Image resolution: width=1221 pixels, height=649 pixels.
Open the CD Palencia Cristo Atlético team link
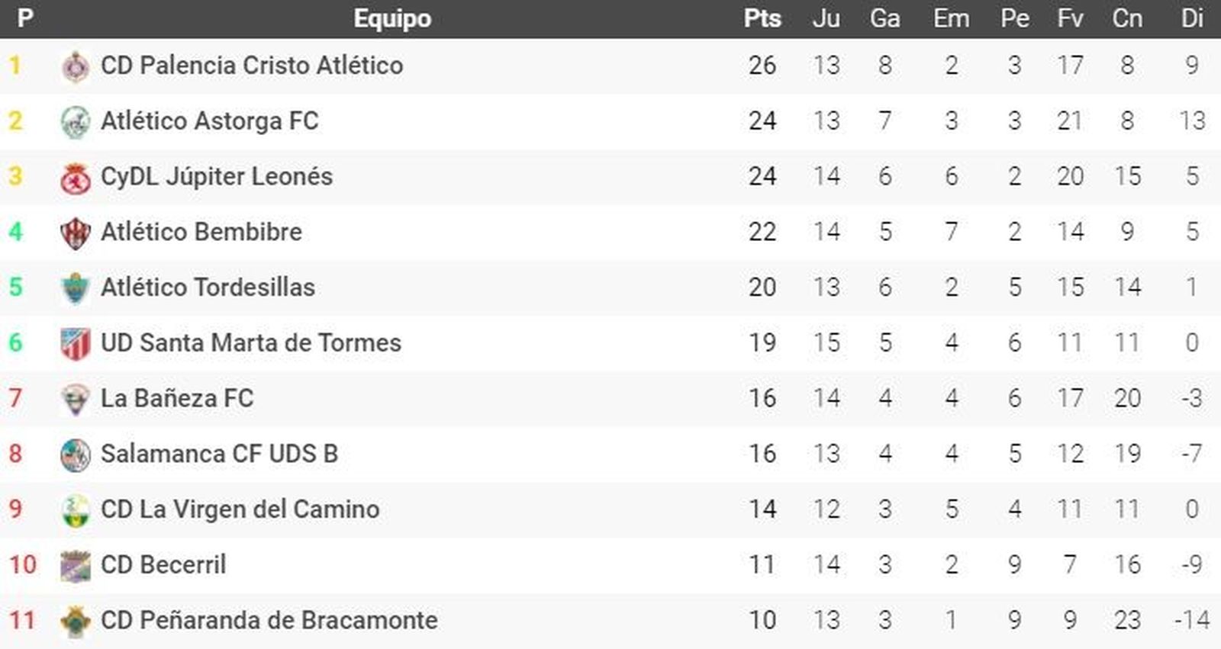[x=252, y=66]
